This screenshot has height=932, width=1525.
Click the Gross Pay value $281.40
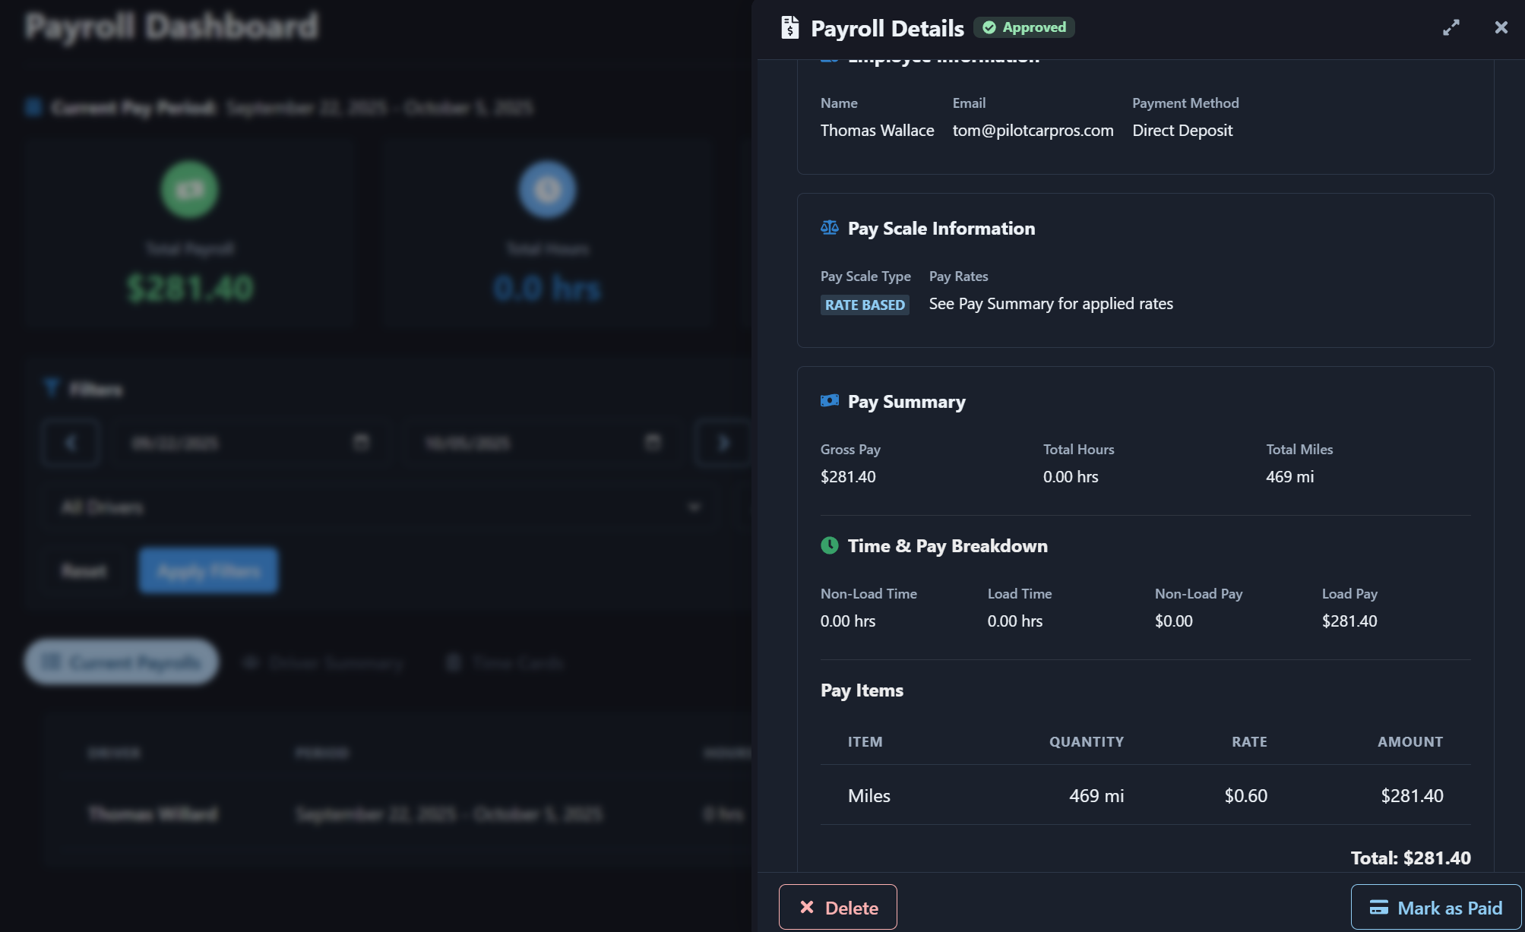point(848,476)
